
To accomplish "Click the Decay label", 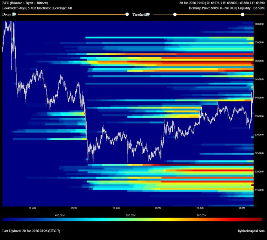I will click(7, 14).
